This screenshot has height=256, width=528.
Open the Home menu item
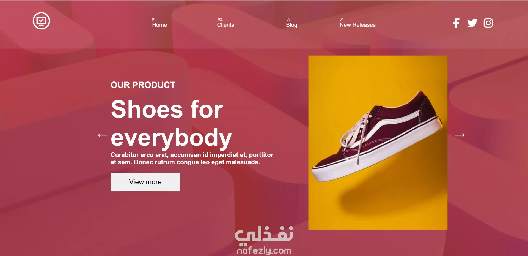159,25
